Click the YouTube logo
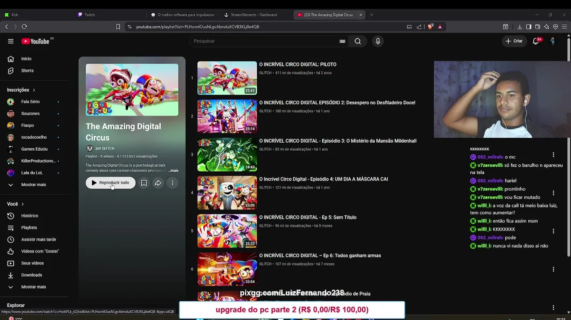Viewport: 571px width, 320px height. pos(35,41)
